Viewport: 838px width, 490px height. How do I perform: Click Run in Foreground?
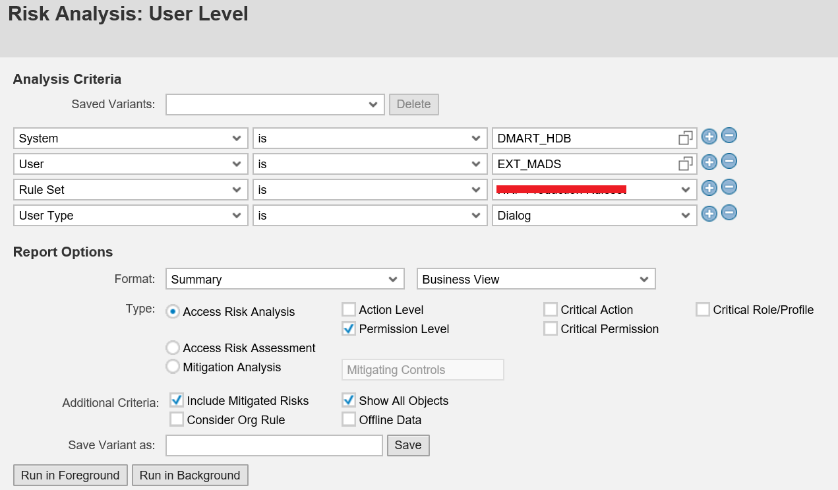(x=71, y=475)
